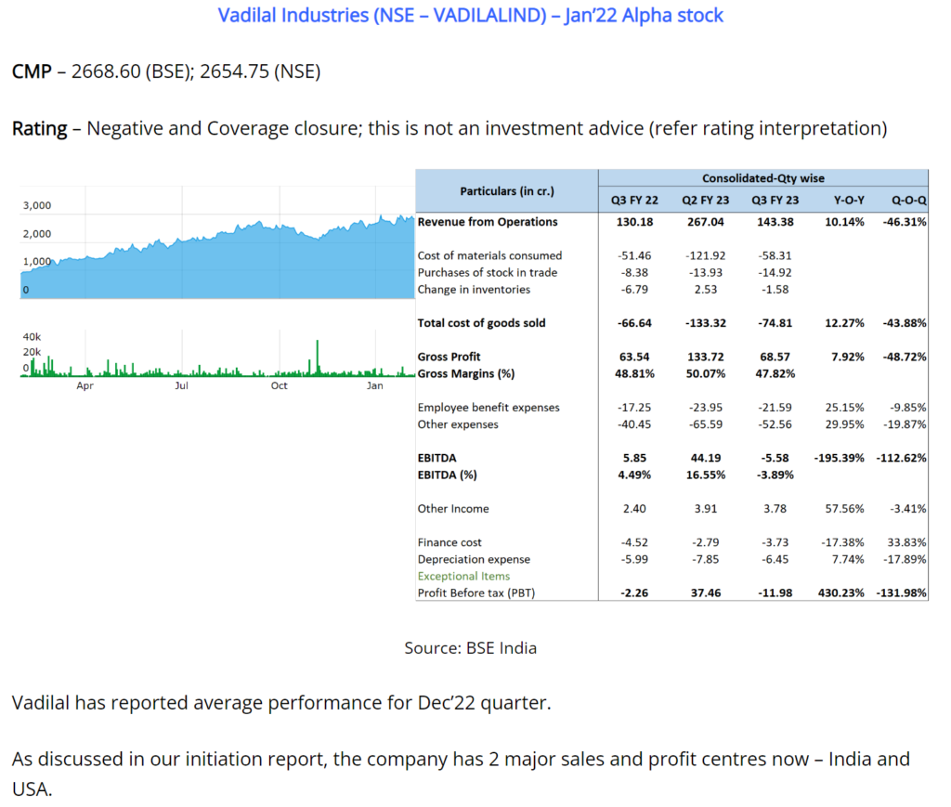Click the Cost of materials consumed label
The width and height of the screenshot is (951, 807).
(x=489, y=256)
